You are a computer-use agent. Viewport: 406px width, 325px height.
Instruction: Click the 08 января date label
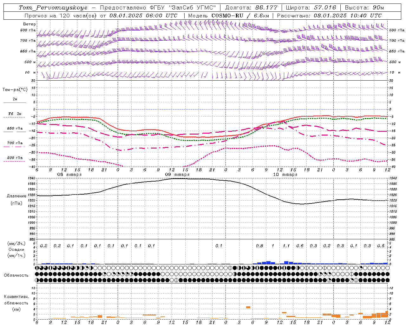tap(69, 175)
